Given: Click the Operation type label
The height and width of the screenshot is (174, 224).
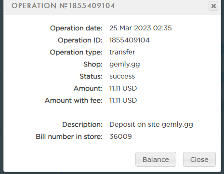Looking at the screenshot, I should [76, 53].
